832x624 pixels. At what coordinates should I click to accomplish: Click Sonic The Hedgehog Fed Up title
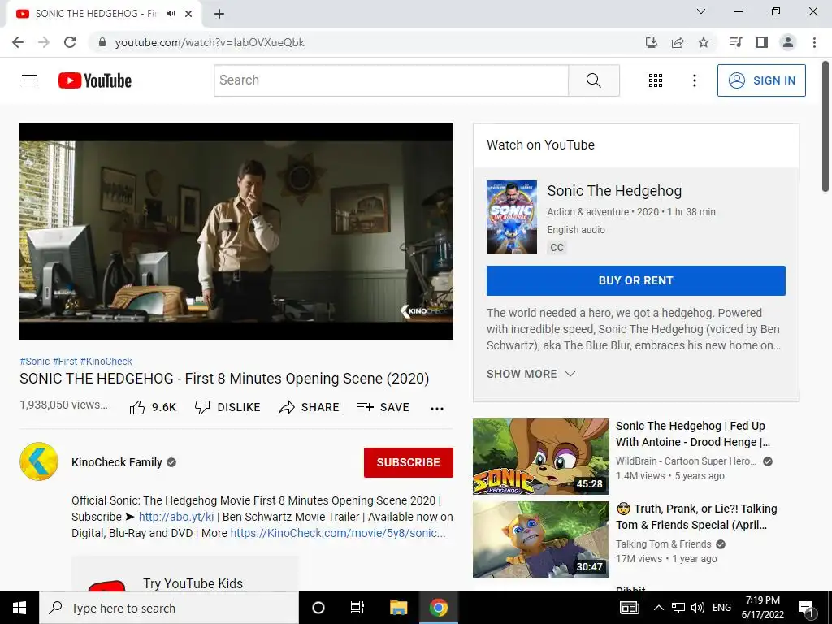(x=692, y=434)
